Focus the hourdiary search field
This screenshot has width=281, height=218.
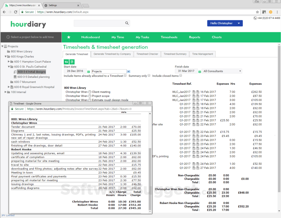point(102,23)
